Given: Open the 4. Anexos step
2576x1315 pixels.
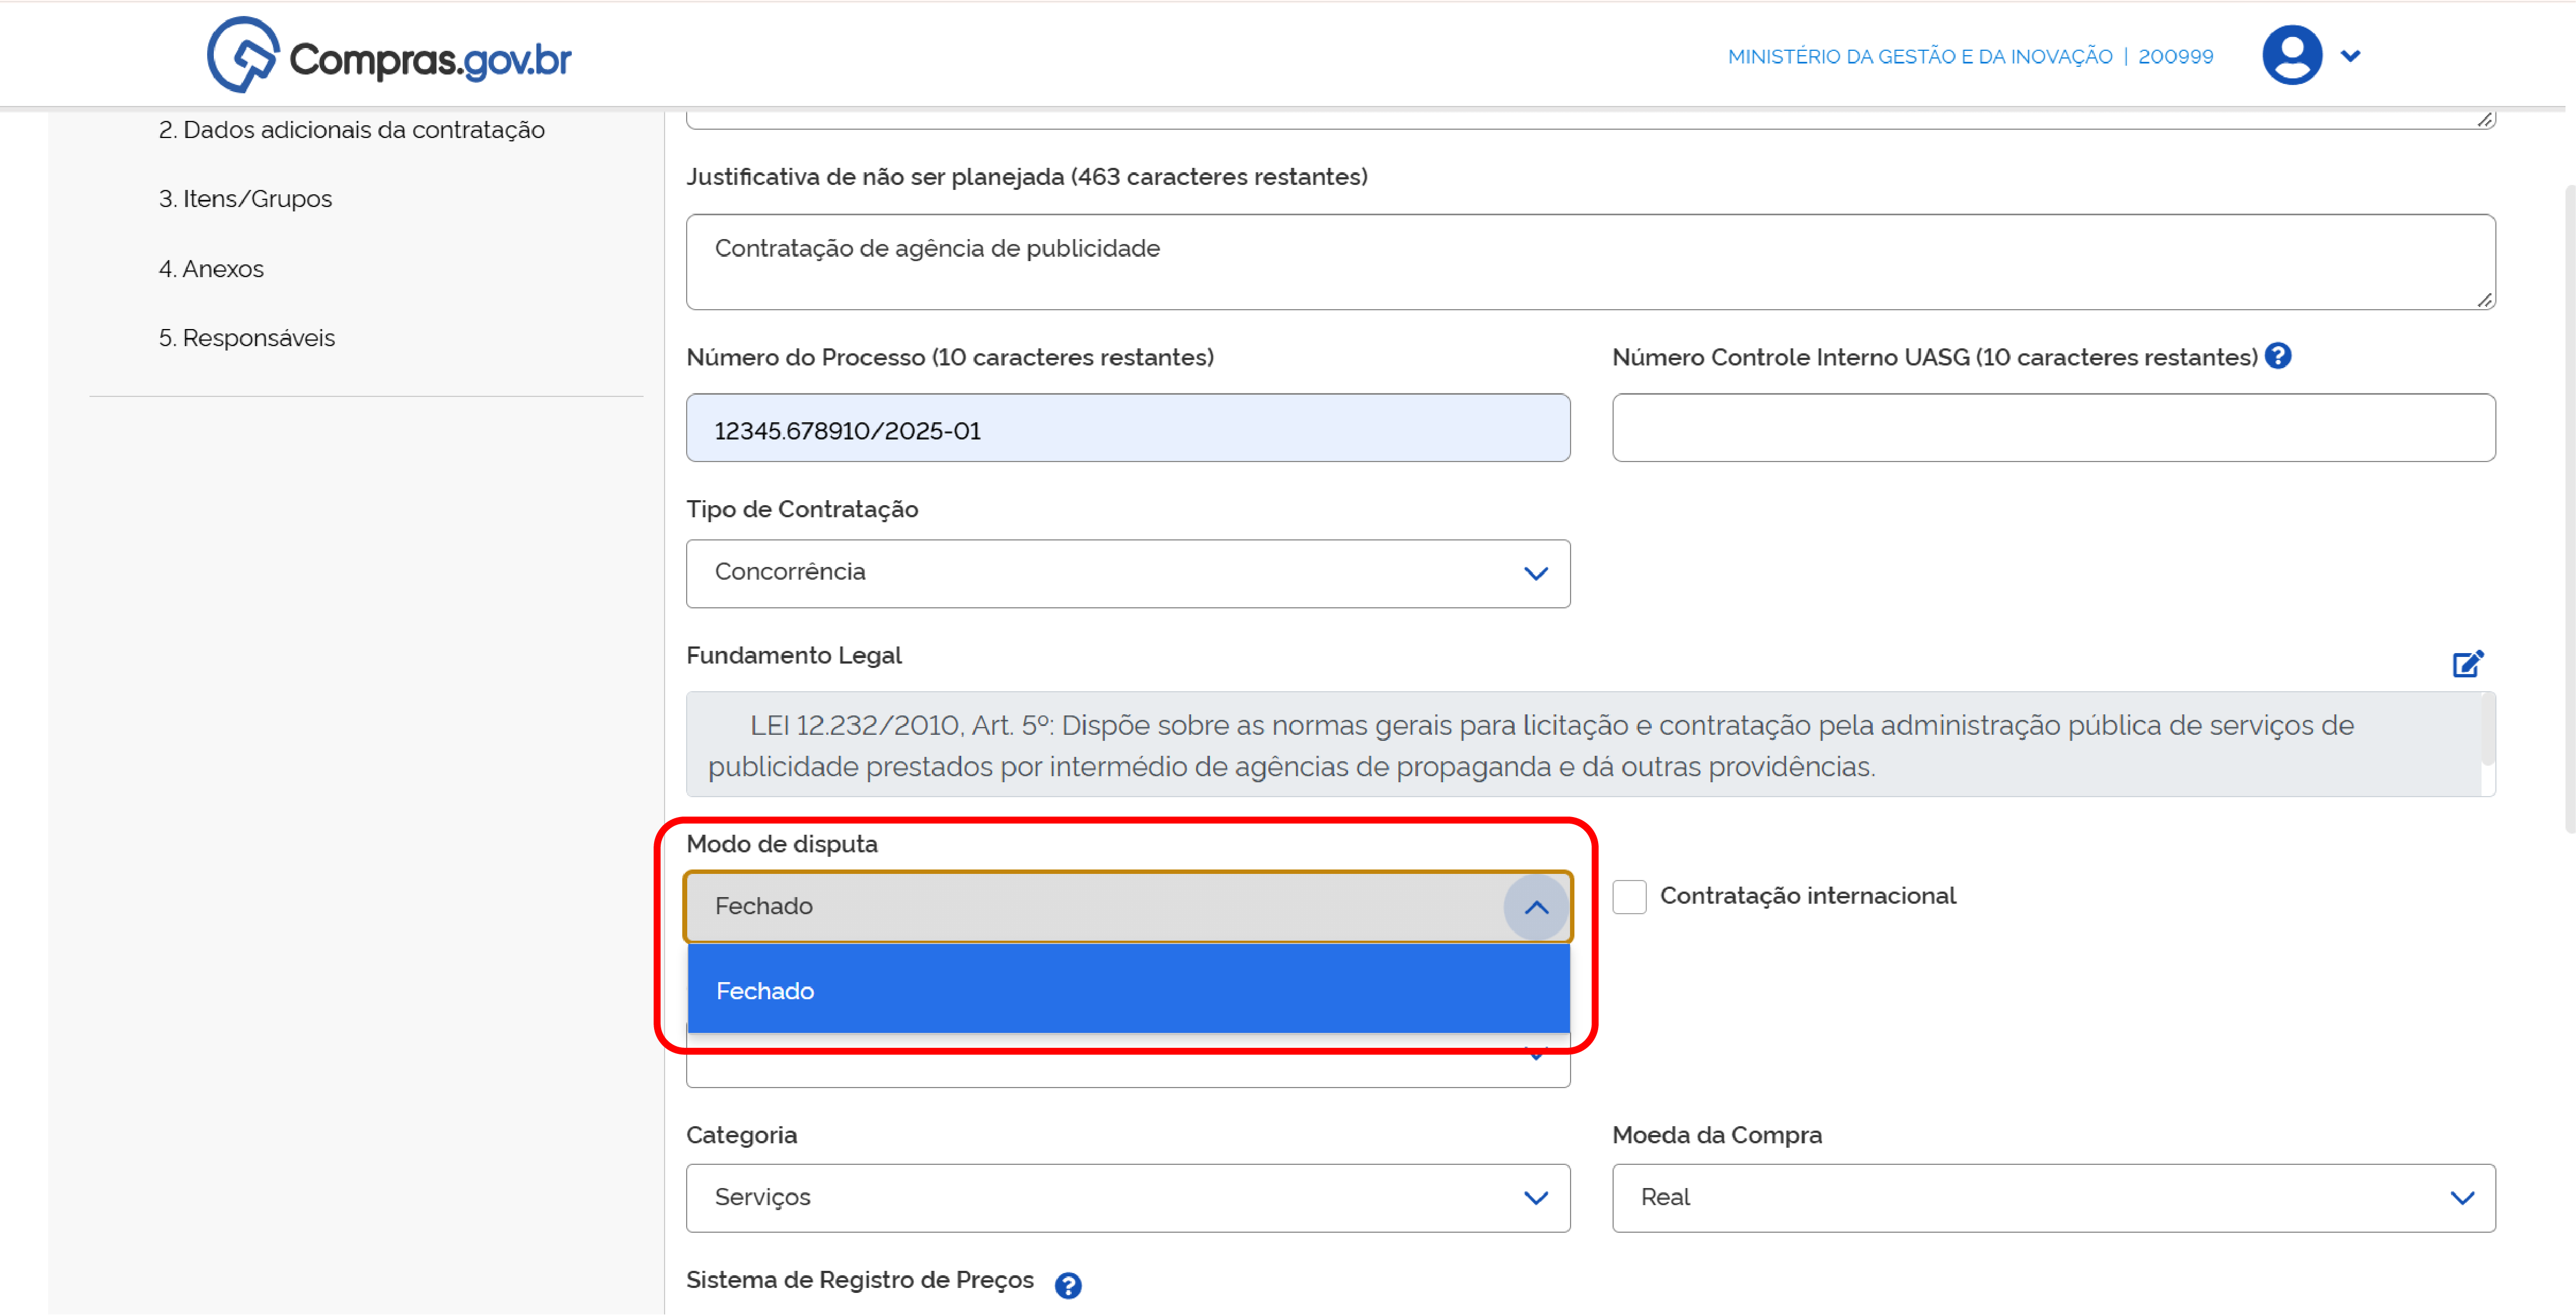Looking at the screenshot, I should [211, 269].
